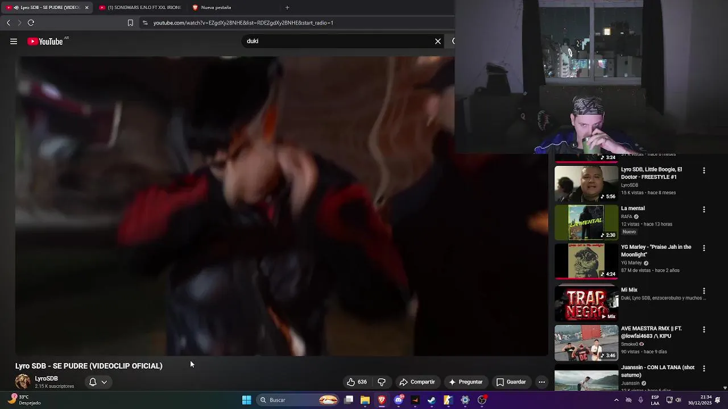Open the Brave browser taskbar icon
This screenshot has height=409, width=728.
382,400
